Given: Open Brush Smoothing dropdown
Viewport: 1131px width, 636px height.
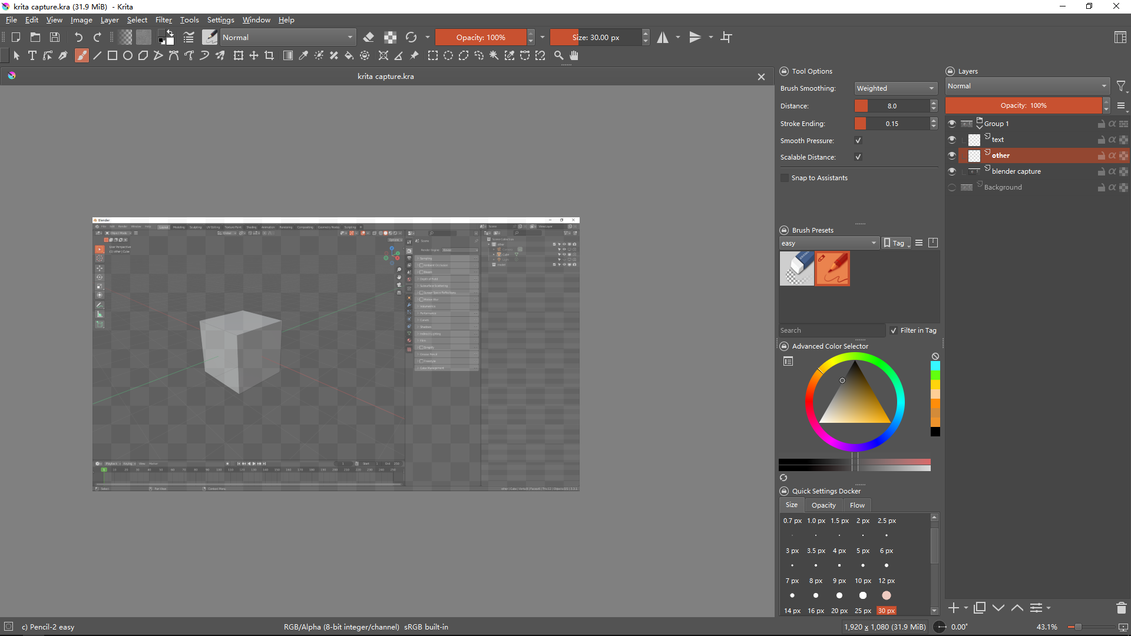Looking at the screenshot, I should pyautogui.click(x=895, y=88).
